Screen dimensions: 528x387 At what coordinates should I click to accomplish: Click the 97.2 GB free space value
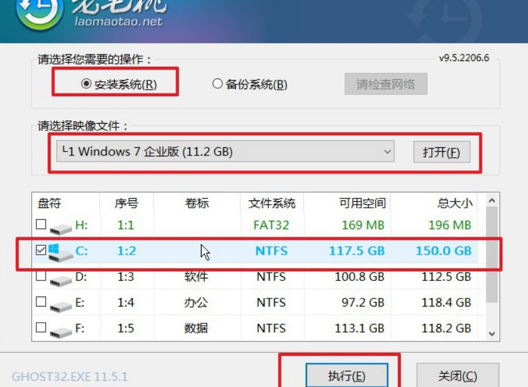click(363, 303)
